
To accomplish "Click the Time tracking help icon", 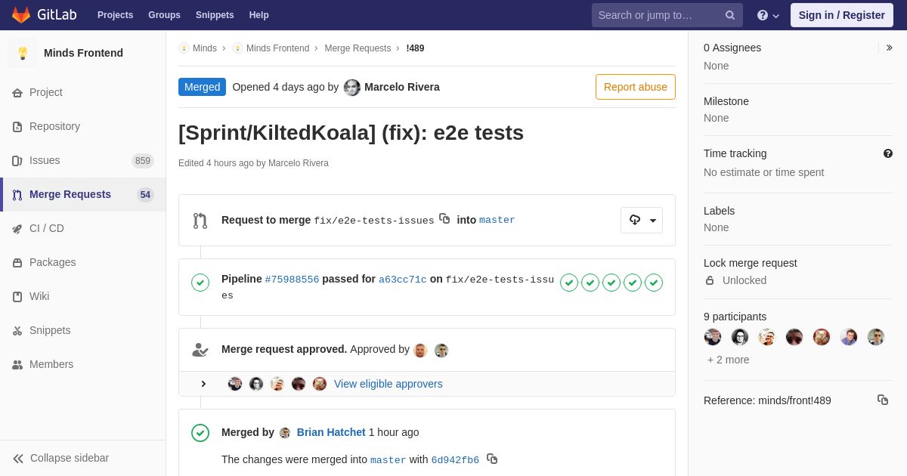I will pos(888,153).
